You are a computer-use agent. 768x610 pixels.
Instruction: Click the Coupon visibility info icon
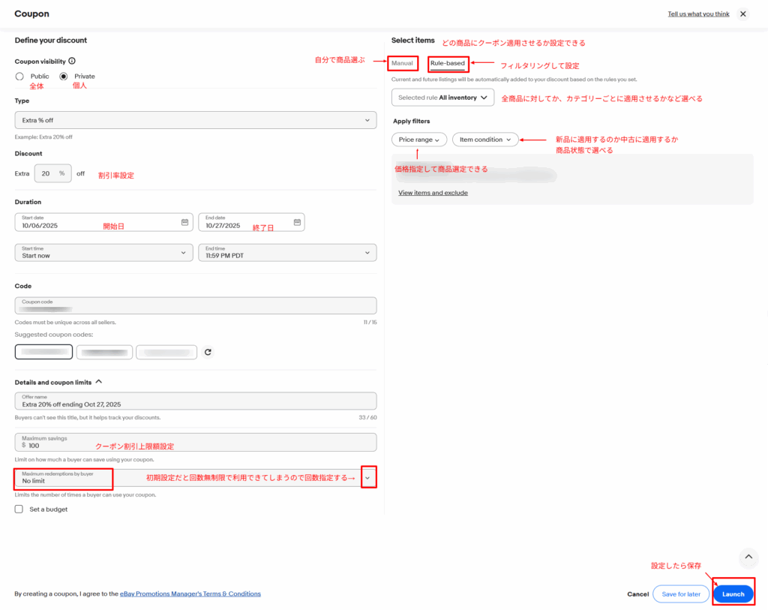click(x=72, y=61)
